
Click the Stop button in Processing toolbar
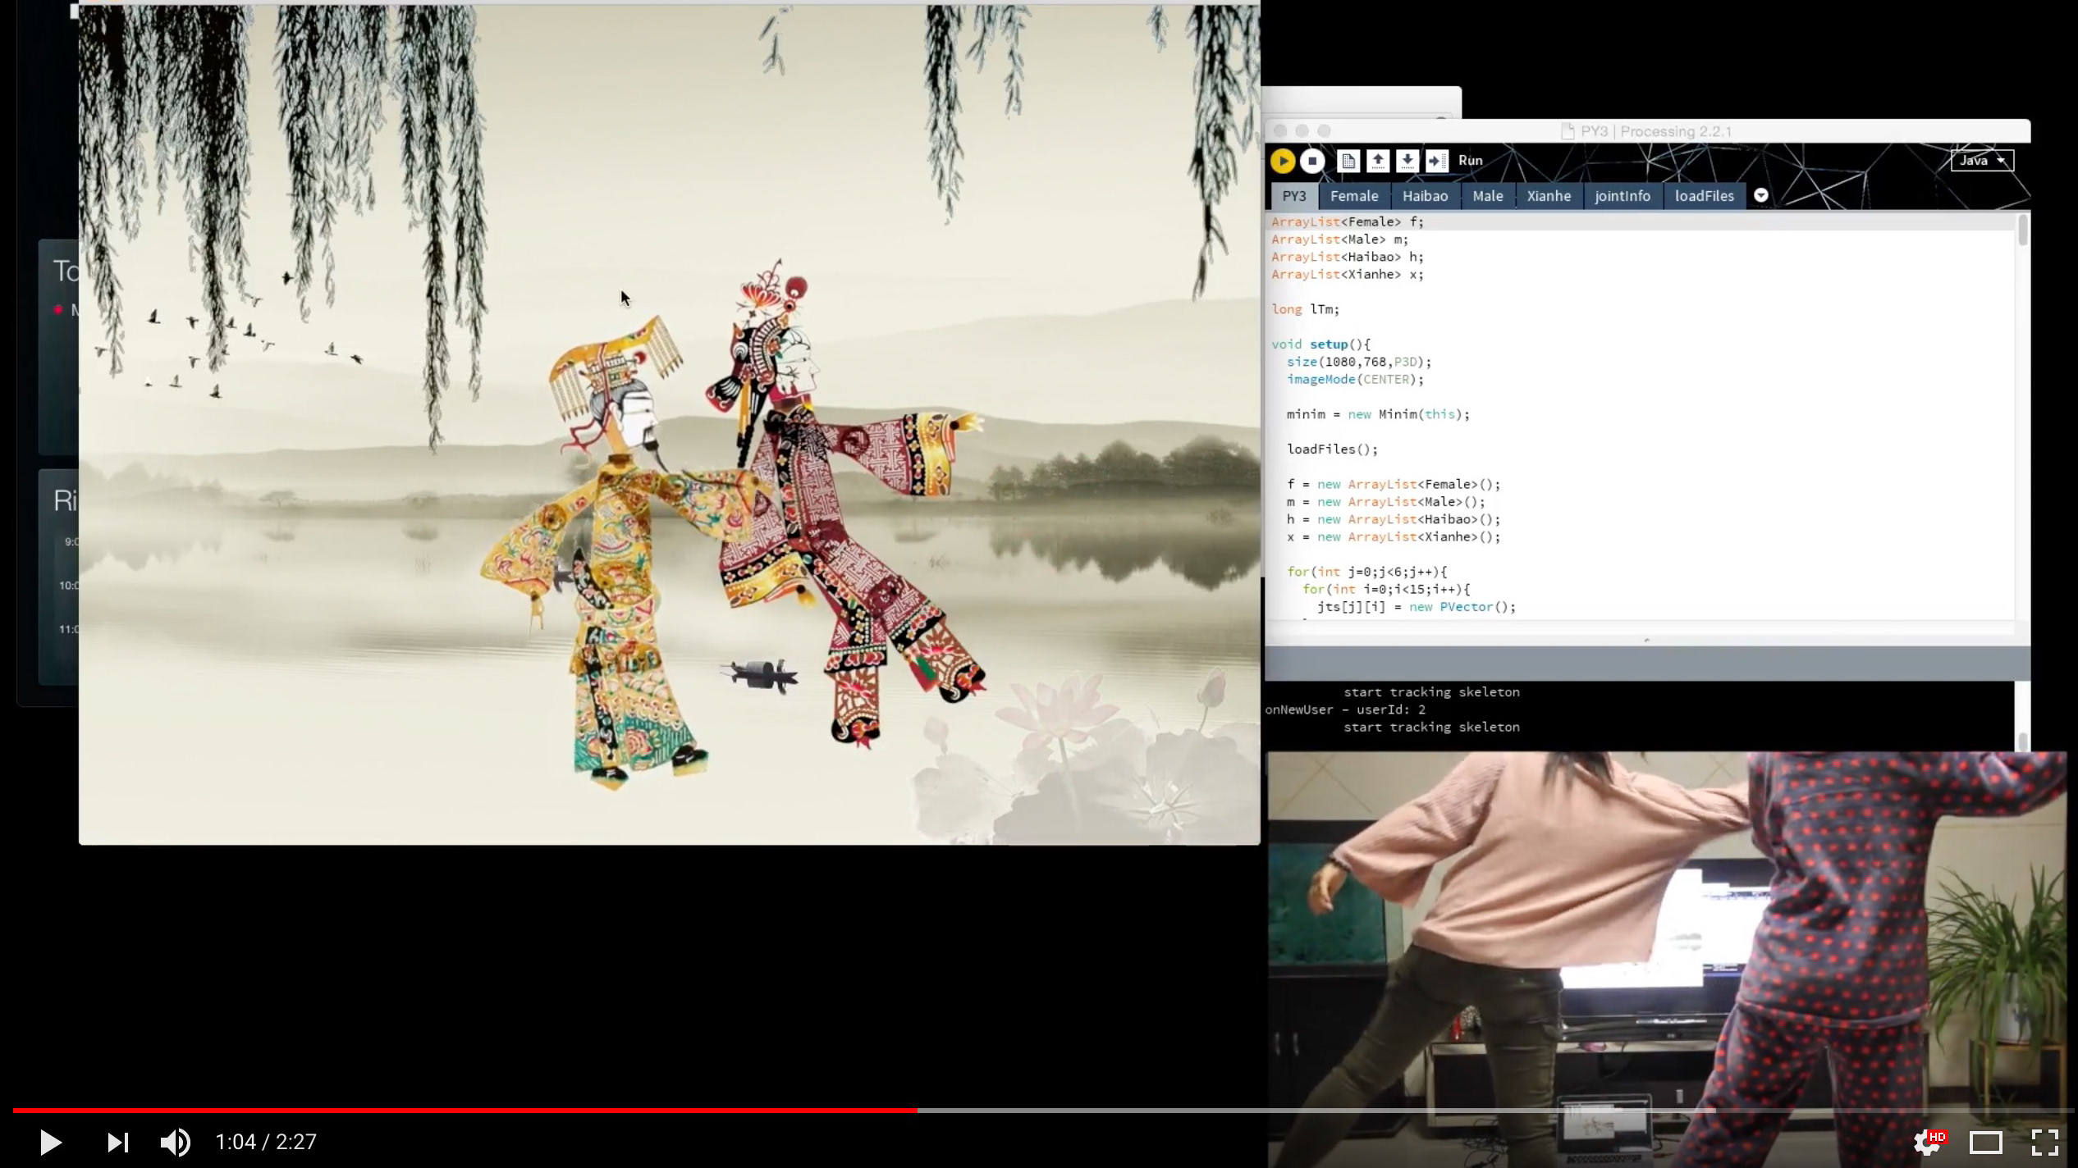tap(1312, 161)
